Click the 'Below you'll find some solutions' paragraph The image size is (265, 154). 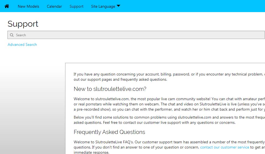[x=166, y=120]
